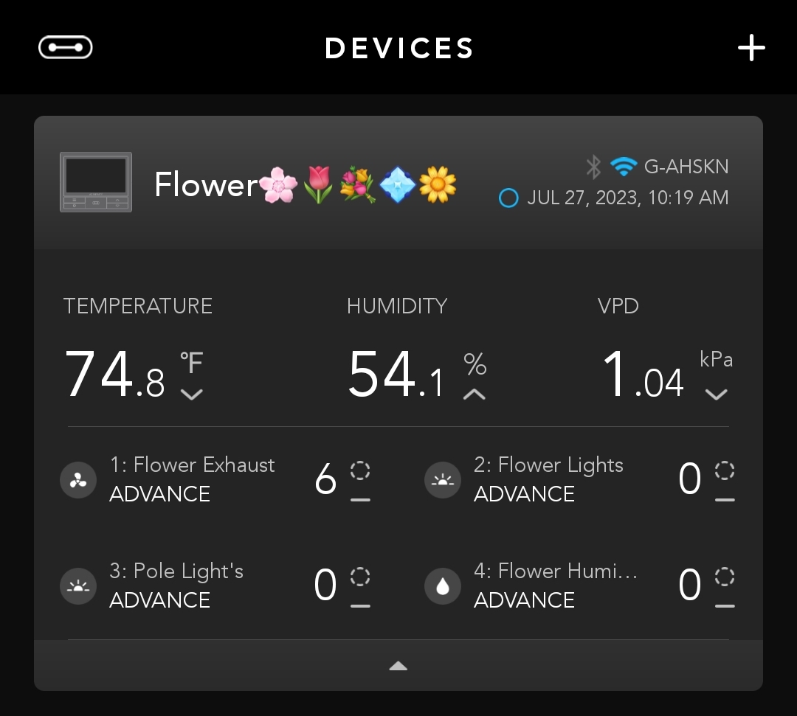
Task: Open Flower Humidifier water drop icon
Action: (x=443, y=586)
